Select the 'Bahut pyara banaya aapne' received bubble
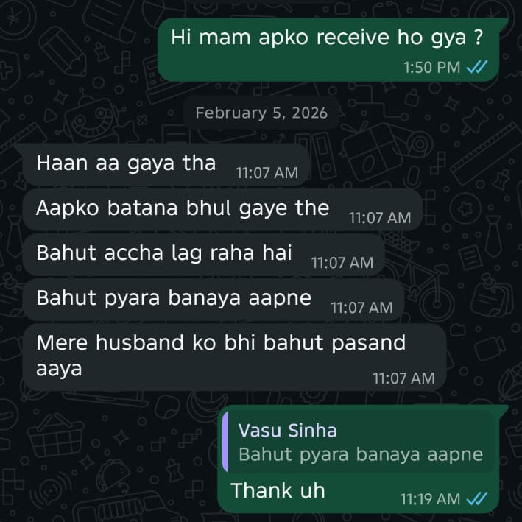522x522 pixels. [213, 300]
